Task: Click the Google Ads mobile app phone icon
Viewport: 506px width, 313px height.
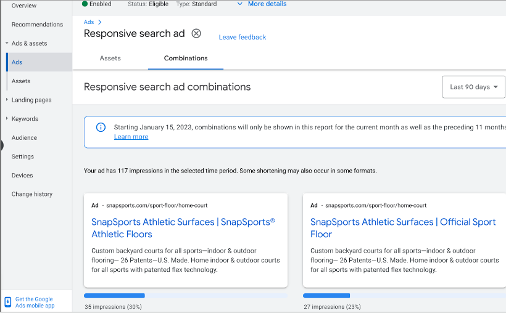Action: point(8,303)
